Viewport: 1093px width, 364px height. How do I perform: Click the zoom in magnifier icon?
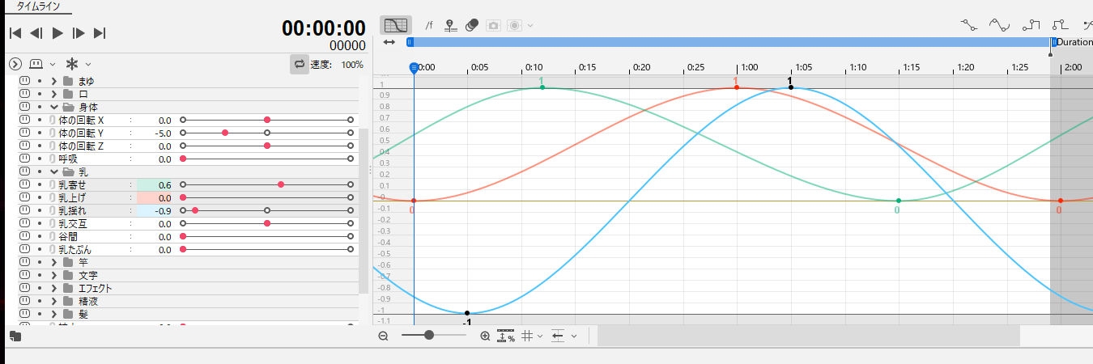(485, 336)
